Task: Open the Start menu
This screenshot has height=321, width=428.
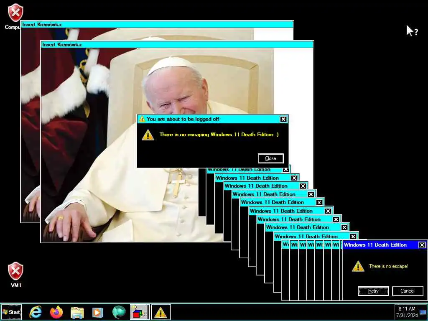Action: [11, 312]
